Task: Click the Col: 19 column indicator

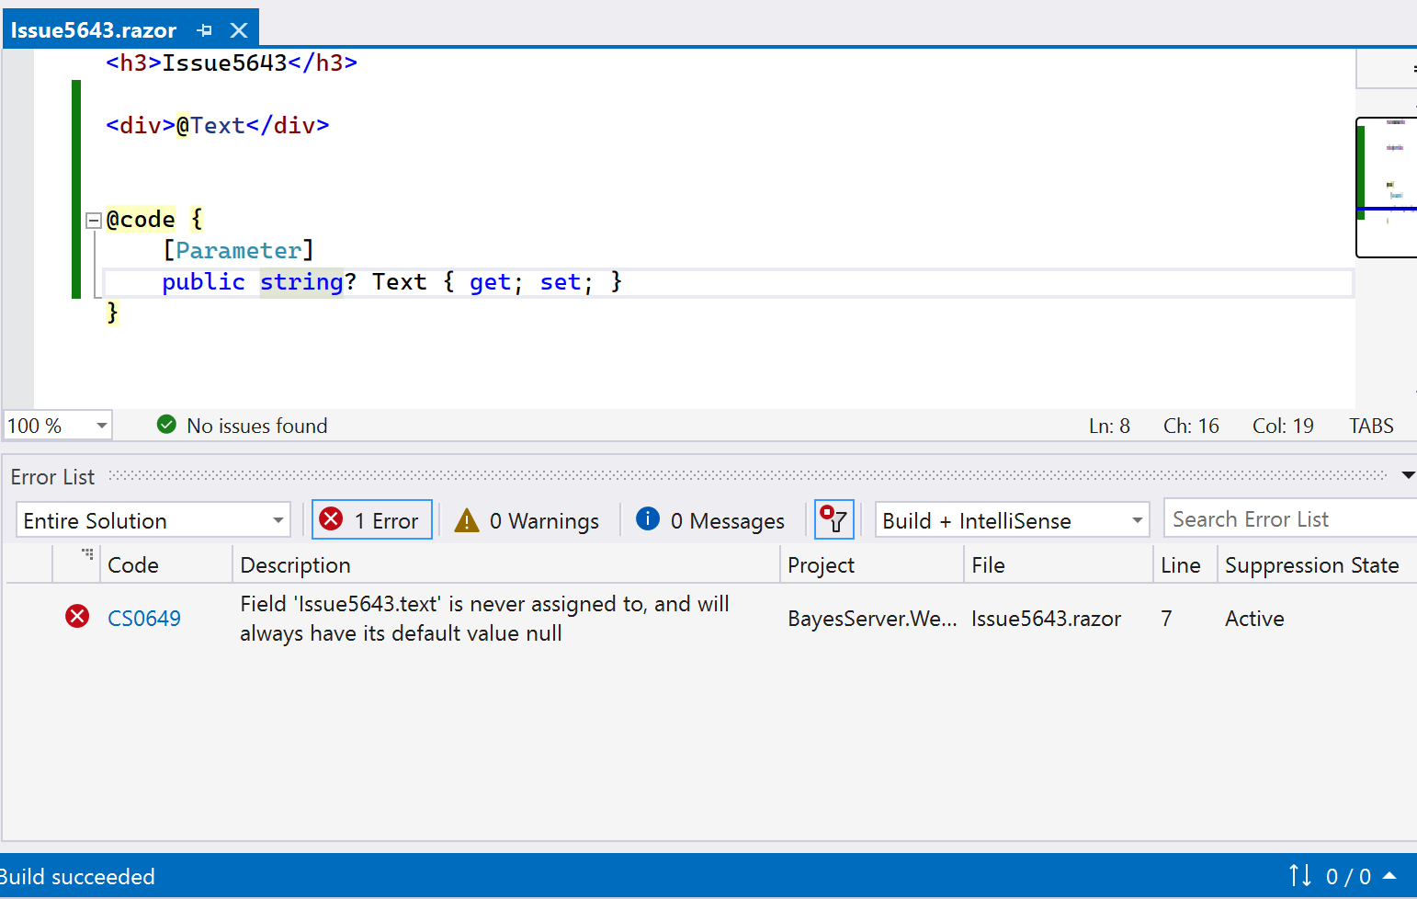Action: 1283,426
